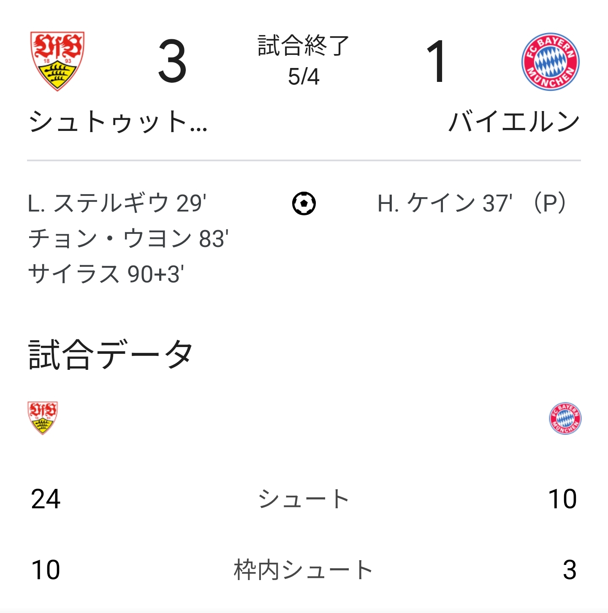
Task: Click the シュート stat label
Action: click(x=304, y=499)
